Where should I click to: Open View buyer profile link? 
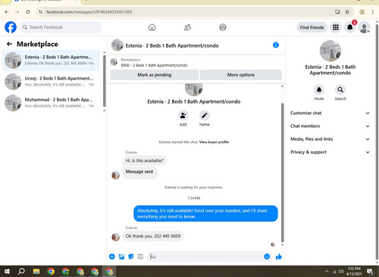coord(214,142)
